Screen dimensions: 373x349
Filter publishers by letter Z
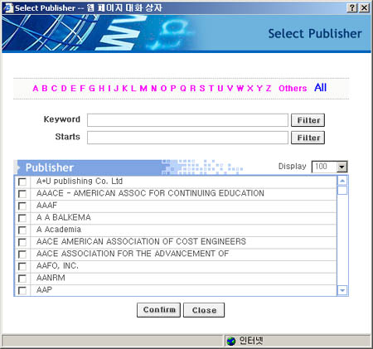(269, 89)
